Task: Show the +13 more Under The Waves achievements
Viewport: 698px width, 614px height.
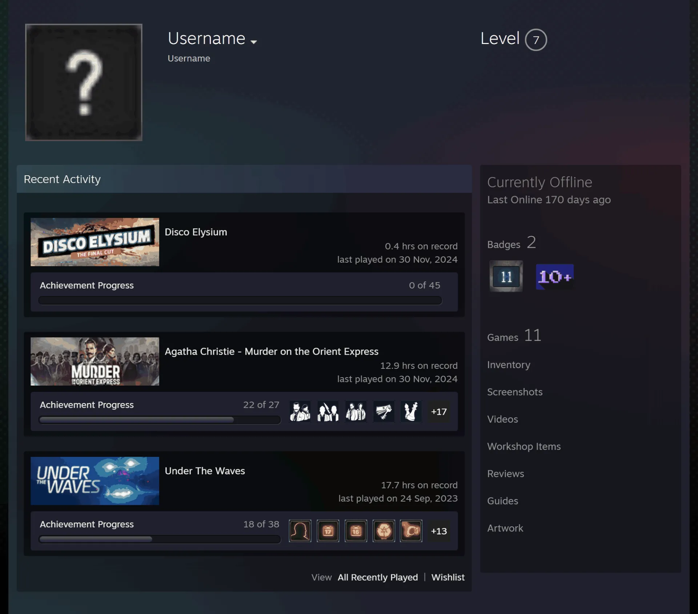Action: coord(439,531)
